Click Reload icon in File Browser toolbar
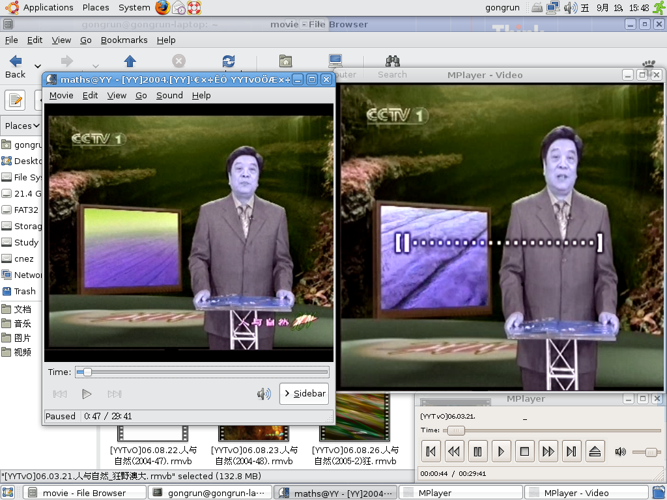This screenshot has height=500, width=667. [229, 61]
